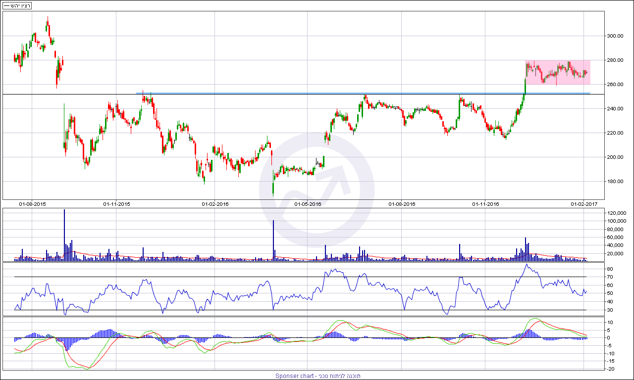
Task: Click the 01-05-2016 date label
Action: tap(308, 204)
